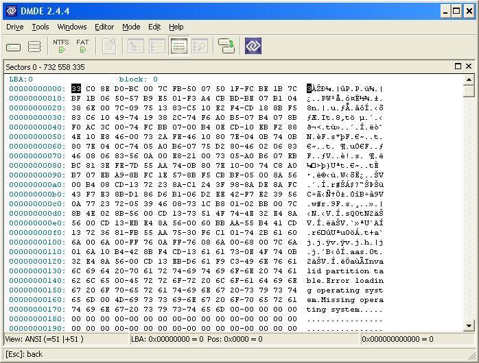Click '[Esc]: back' hint at bottom
Screen dimensions: 479x363
pos(24,354)
